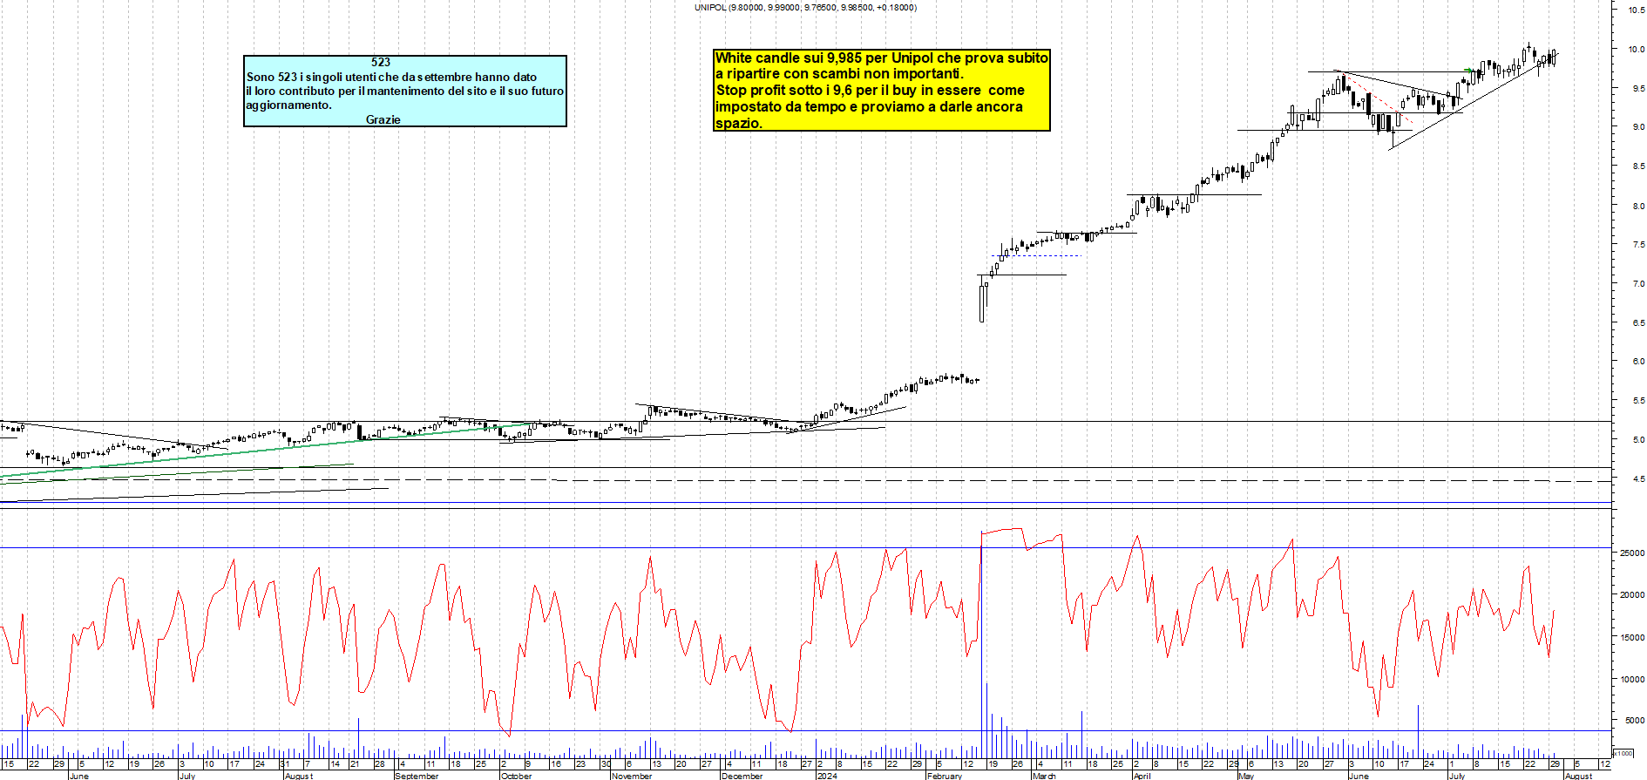This screenshot has height=780, width=1647.
Task: Click the November month label
Action: (x=632, y=776)
